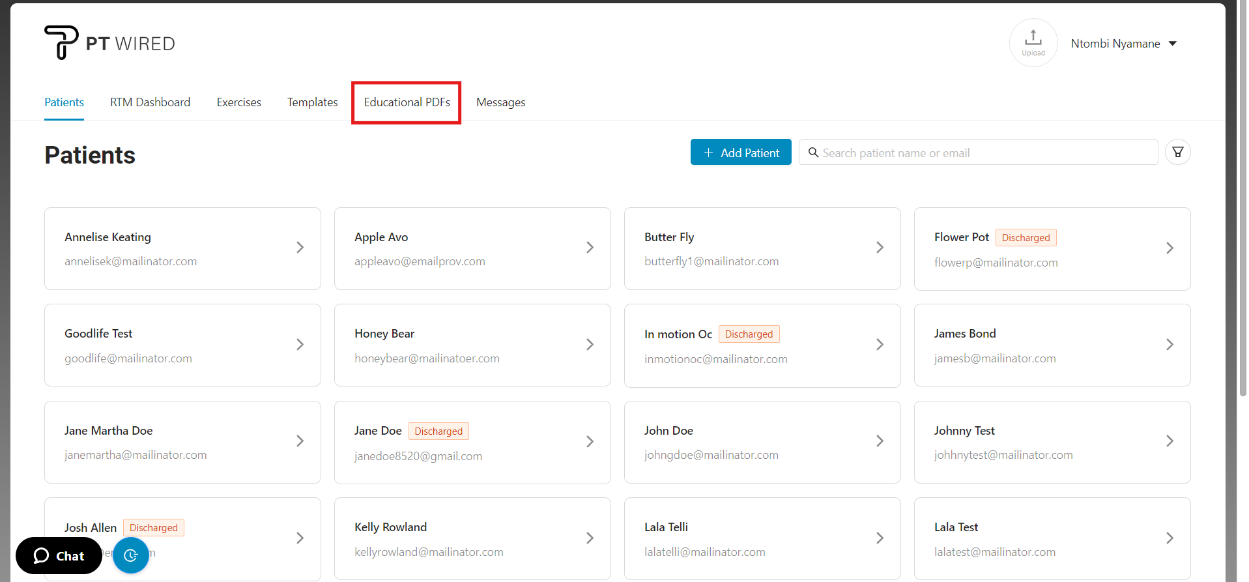Click the search magnifier icon

tap(813, 153)
